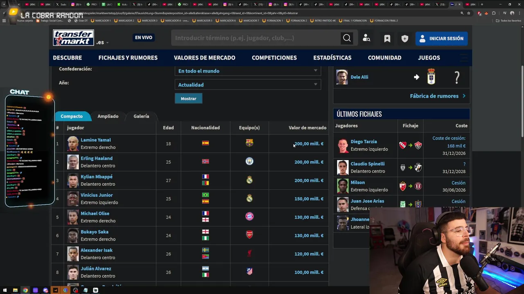Click the Chrome icon in the taskbar

pyautogui.click(x=25, y=290)
